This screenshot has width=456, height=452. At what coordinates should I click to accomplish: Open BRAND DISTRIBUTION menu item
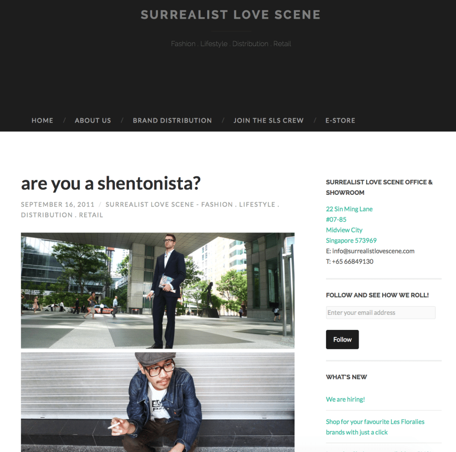pyautogui.click(x=172, y=121)
